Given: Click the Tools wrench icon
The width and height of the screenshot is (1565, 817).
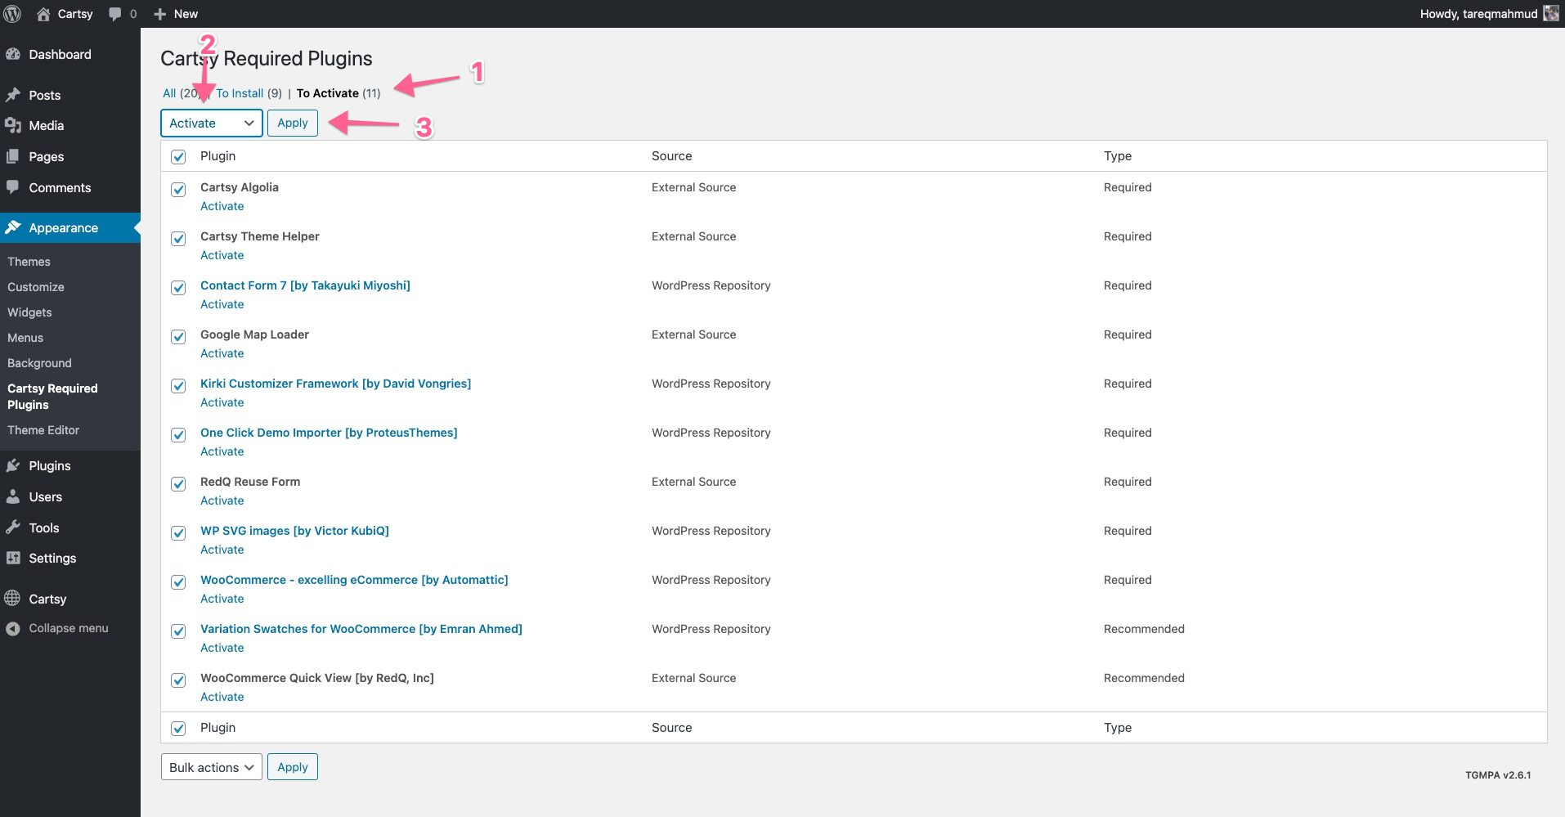Looking at the screenshot, I should pyautogui.click(x=13, y=527).
